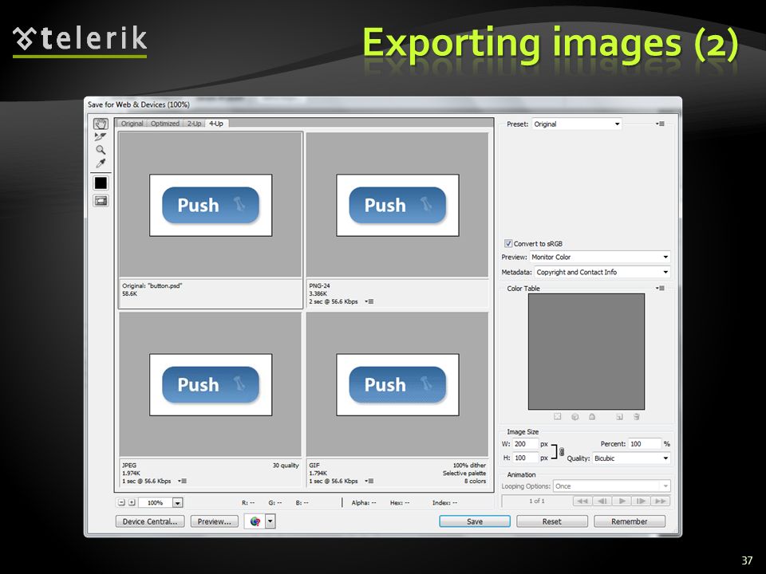
Task: Click the add new color icon
Action: [x=619, y=416]
